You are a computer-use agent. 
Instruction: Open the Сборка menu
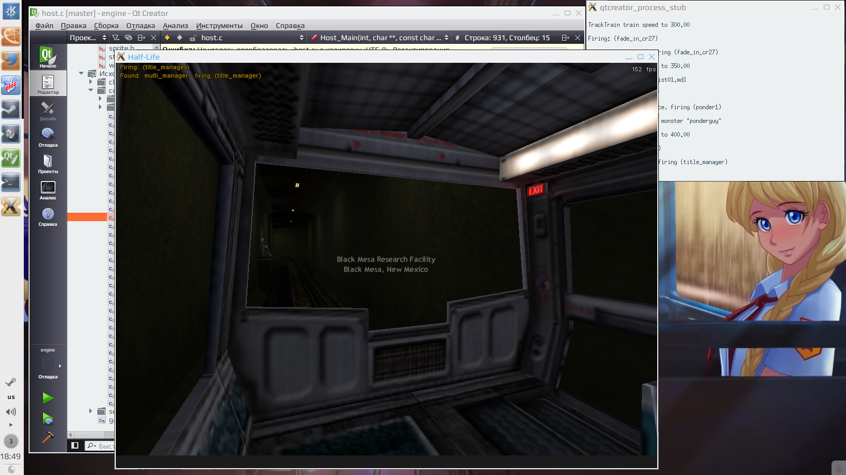point(106,25)
